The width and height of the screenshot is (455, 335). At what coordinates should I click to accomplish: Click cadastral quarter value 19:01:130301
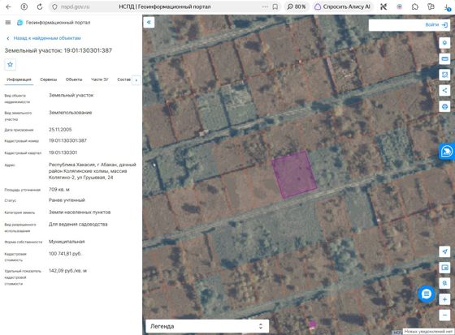coord(63,152)
